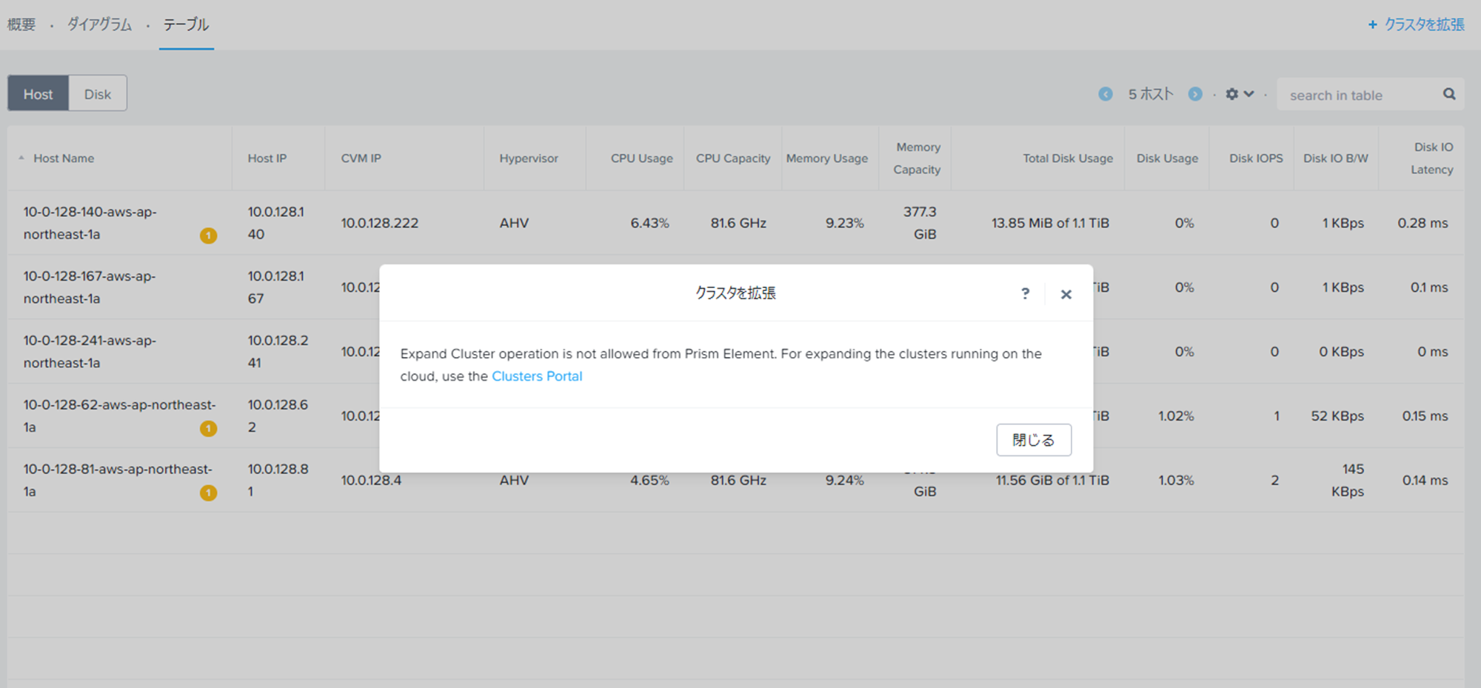Sort by CPU Capacity column header
The image size is (1481, 688).
(x=733, y=158)
